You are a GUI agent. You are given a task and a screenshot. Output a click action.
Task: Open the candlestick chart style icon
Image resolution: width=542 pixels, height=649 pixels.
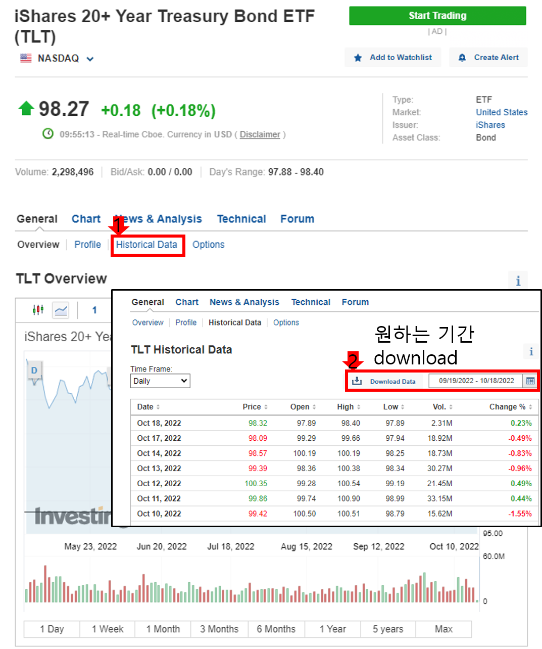pyautogui.click(x=38, y=310)
